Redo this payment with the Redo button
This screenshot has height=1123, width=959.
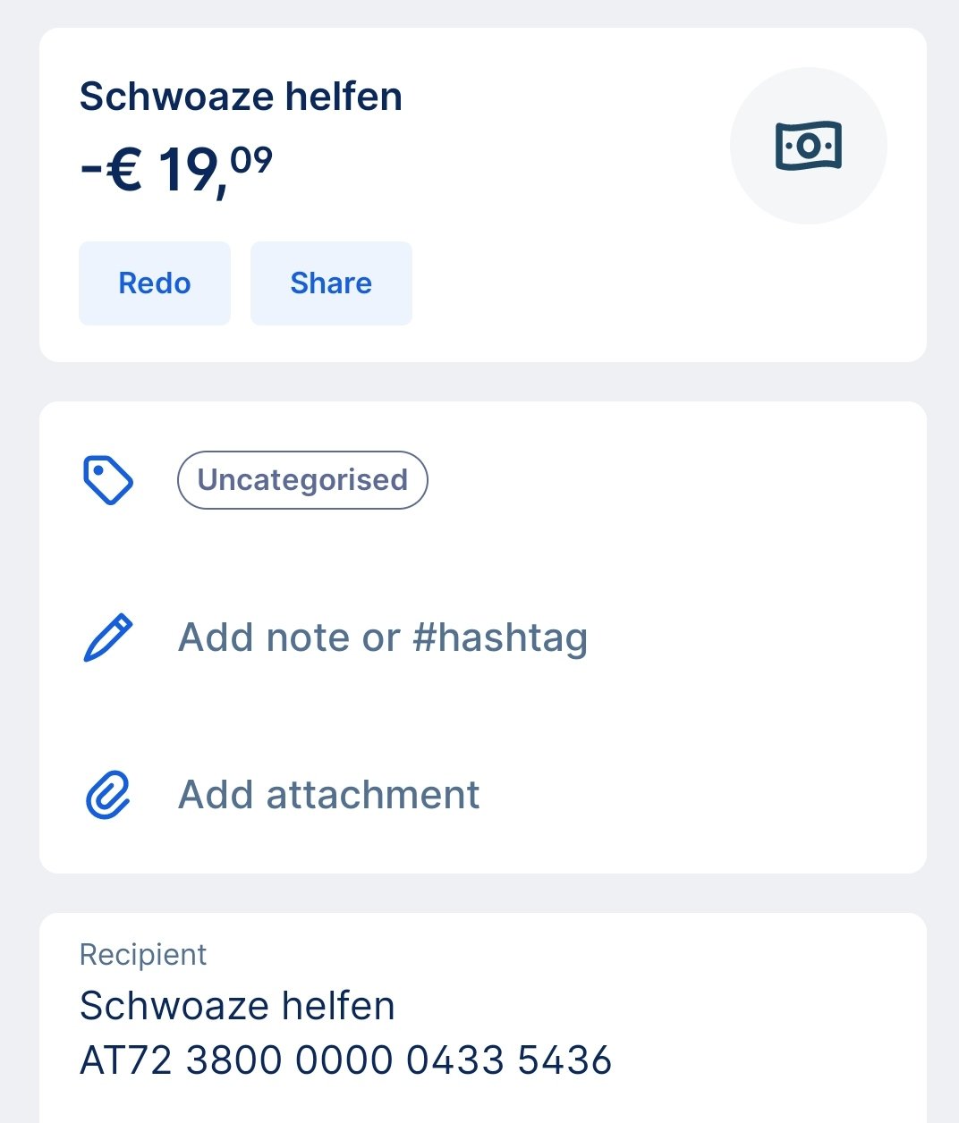(155, 283)
